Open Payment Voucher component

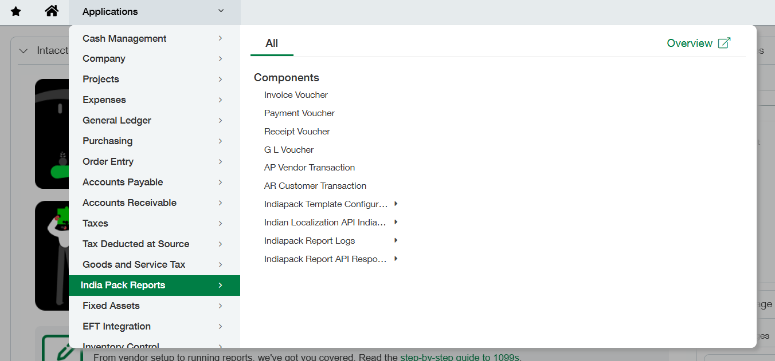pyautogui.click(x=299, y=113)
